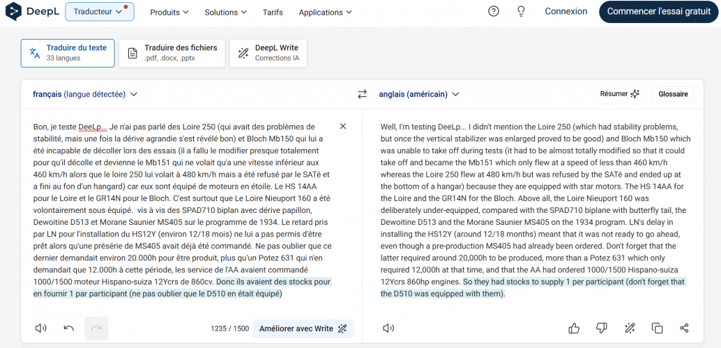Click the highlighted sentence beginning 'Donc ils avaient'
721x348 pixels.
[181, 287]
